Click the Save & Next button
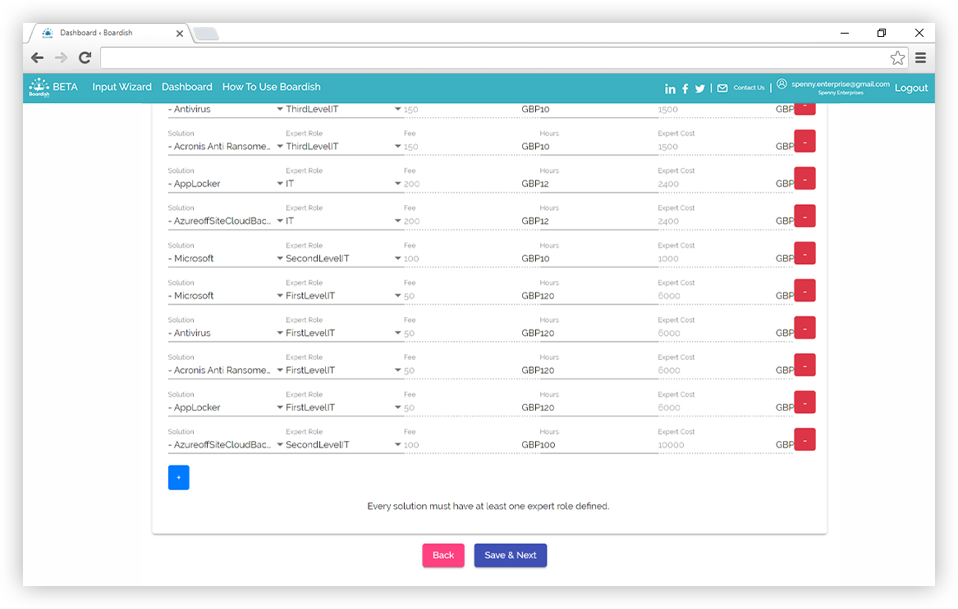The image size is (958, 609). tap(510, 555)
